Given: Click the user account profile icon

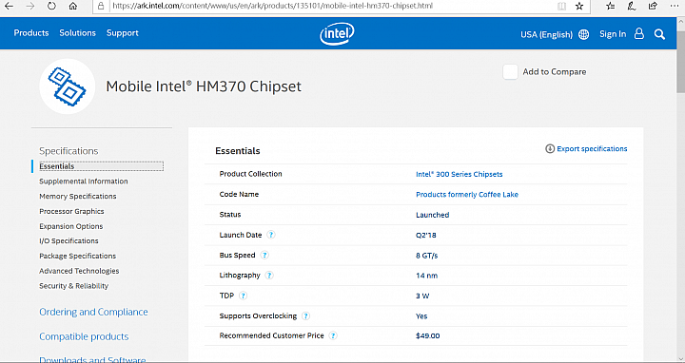Looking at the screenshot, I should (x=639, y=33).
